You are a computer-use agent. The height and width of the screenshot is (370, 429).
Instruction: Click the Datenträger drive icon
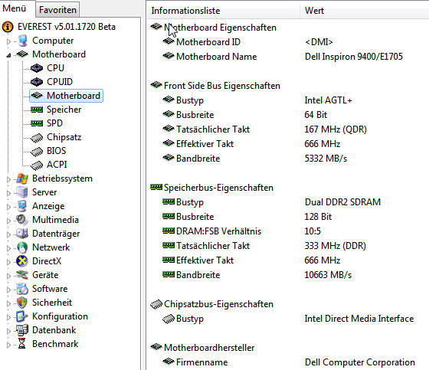click(x=22, y=234)
